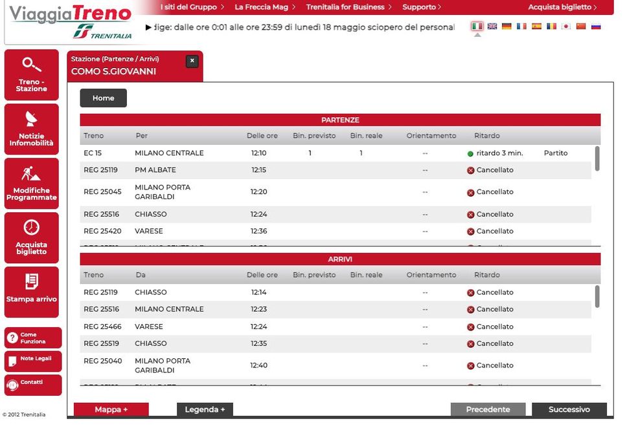Select the Stazione (Partenze / Arrivi) tab
This screenshot has height=432, width=627.
135,66
